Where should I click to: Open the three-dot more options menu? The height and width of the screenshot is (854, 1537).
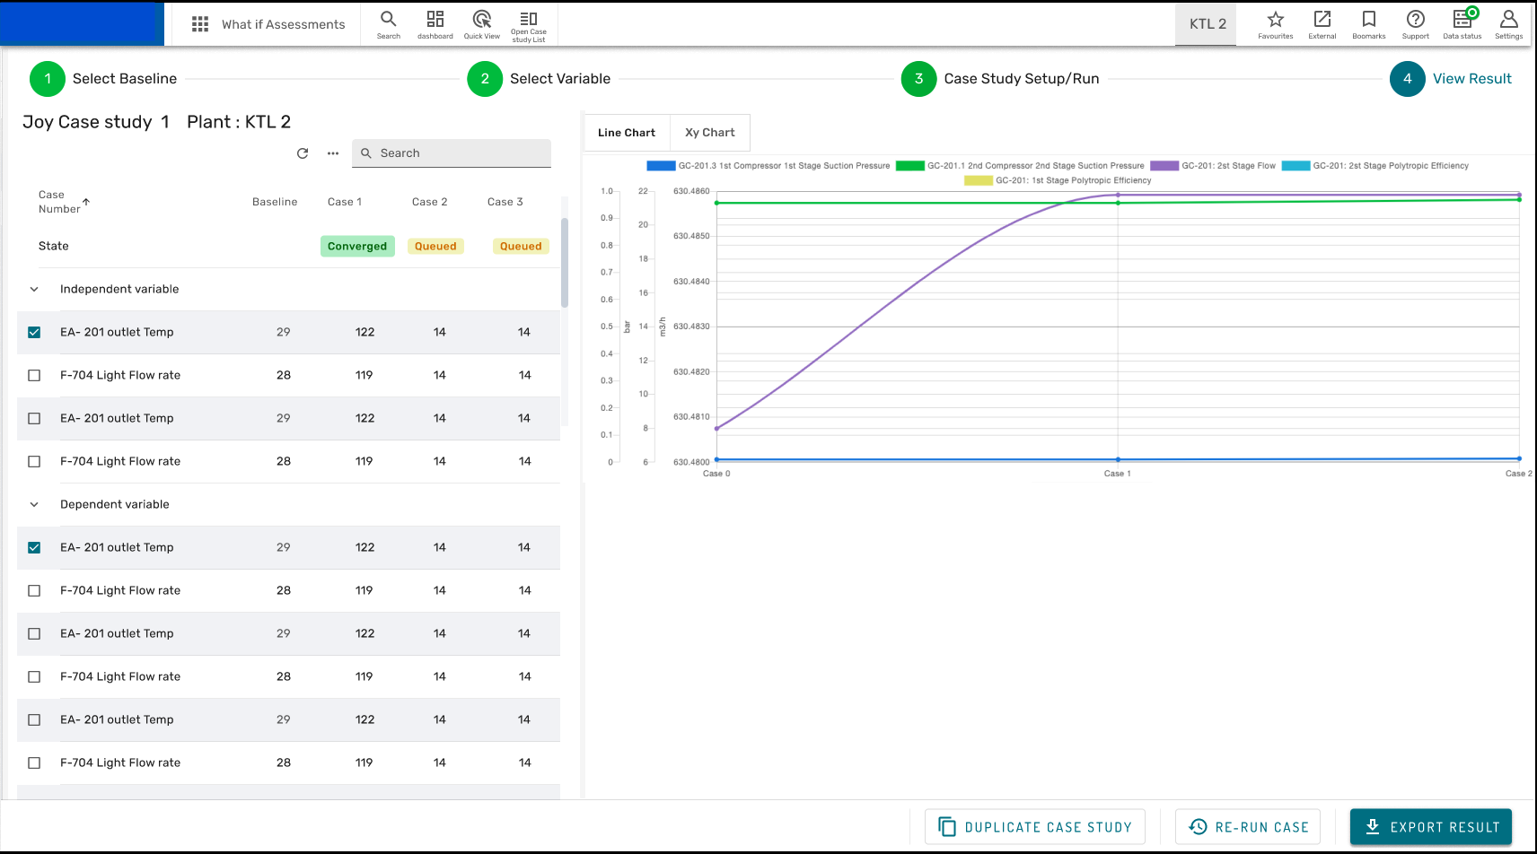click(x=333, y=153)
